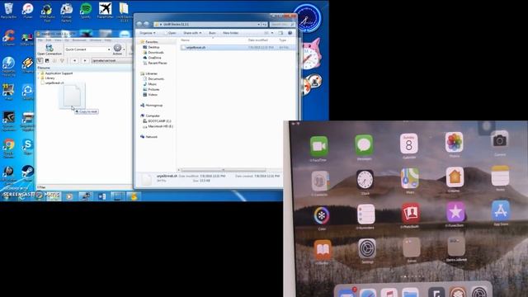Image resolution: width=528 pixels, height=297 pixels.
Task: Select the BOOTCAMP (C:) drive in Explorer
Action: (159, 121)
